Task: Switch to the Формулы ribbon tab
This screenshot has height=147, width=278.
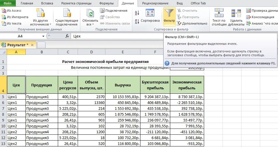Action: pos(106,3)
